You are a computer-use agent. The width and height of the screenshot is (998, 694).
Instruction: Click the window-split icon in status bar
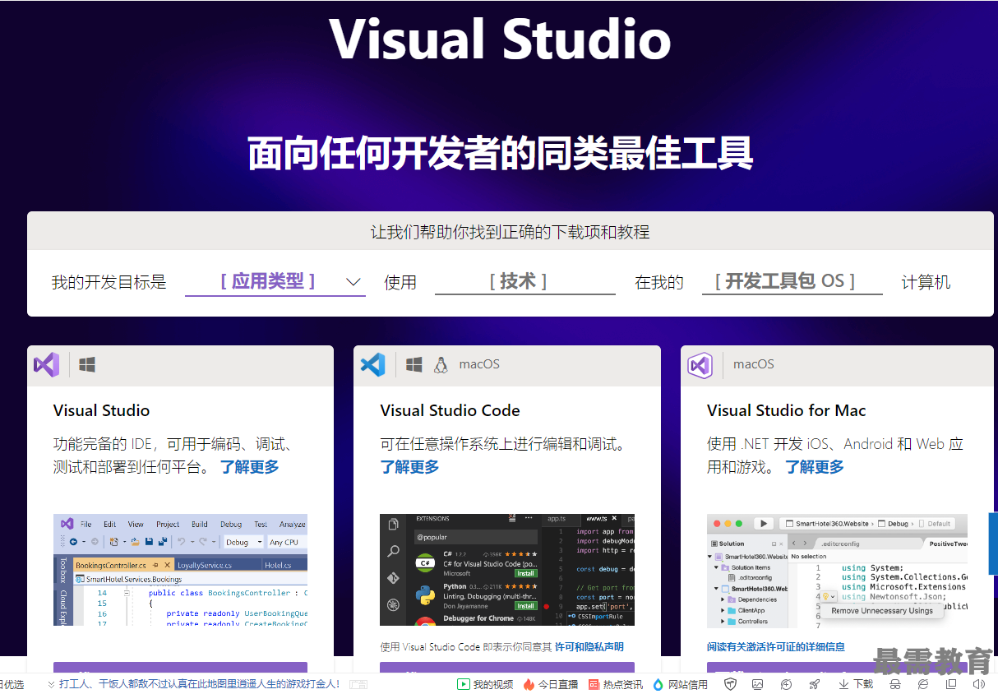951,684
